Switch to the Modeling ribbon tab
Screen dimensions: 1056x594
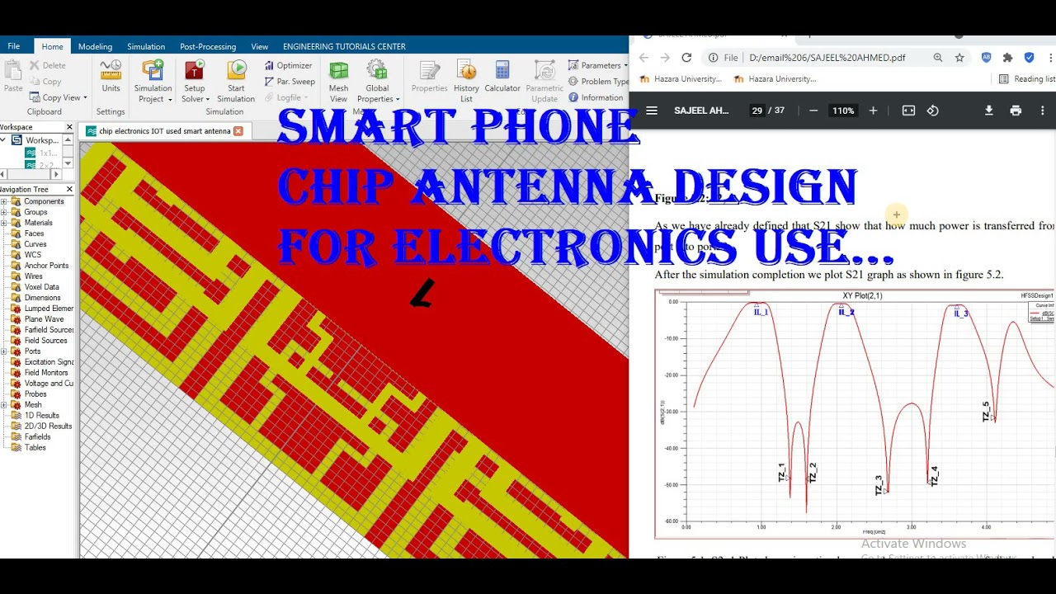[x=96, y=46]
